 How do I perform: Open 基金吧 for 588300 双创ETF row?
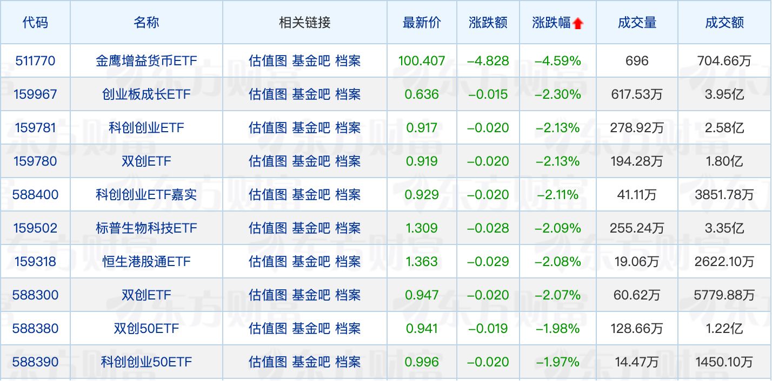311,295
